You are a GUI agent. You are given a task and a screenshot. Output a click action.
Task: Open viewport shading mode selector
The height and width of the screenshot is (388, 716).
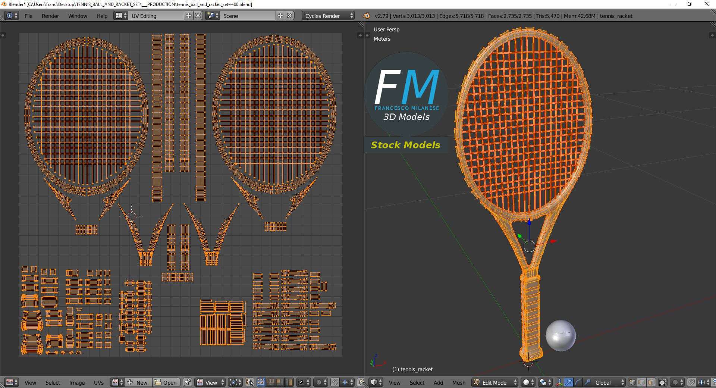[x=528, y=382]
